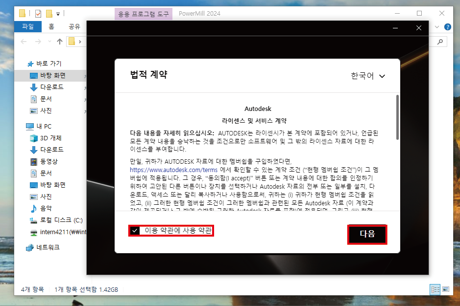Open pinned 사진 under quick access
The width and height of the screenshot is (460, 306).
[x=41, y=110]
